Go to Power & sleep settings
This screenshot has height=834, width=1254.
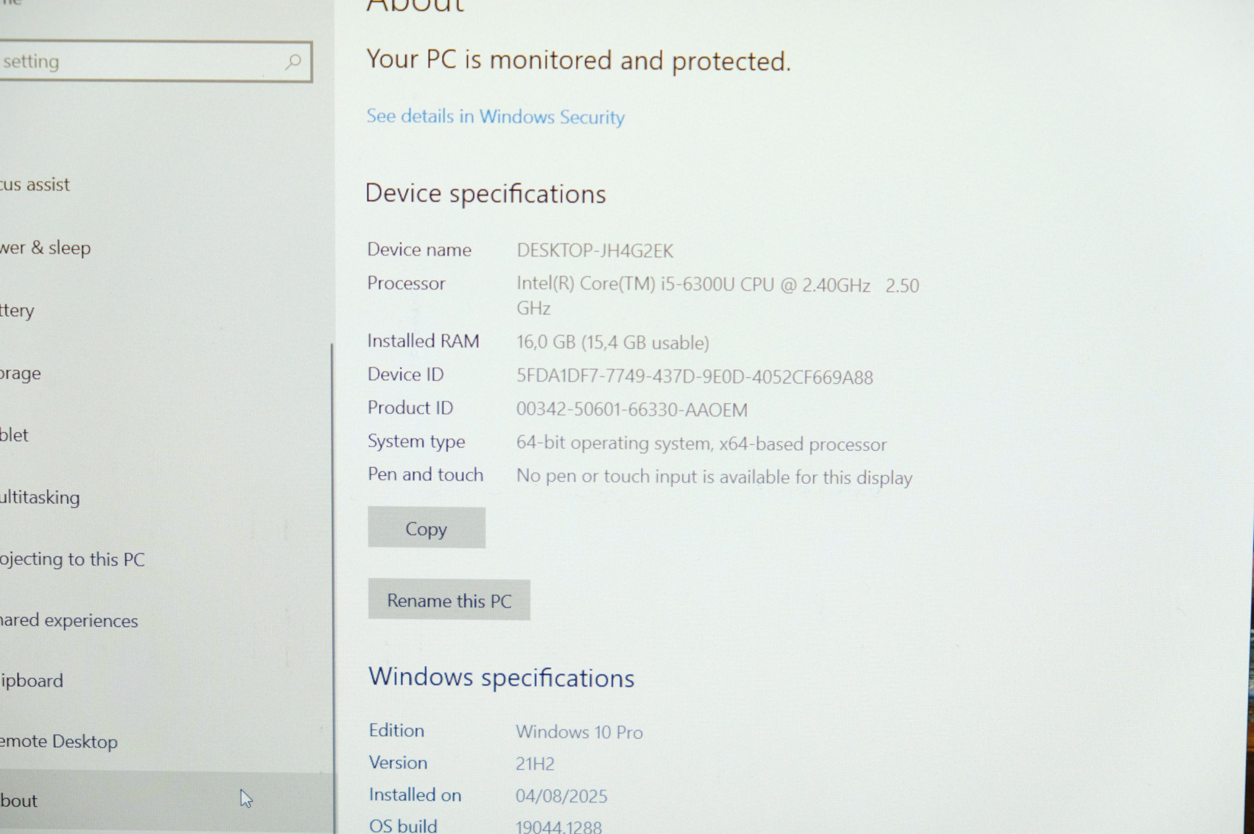click(45, 248)
